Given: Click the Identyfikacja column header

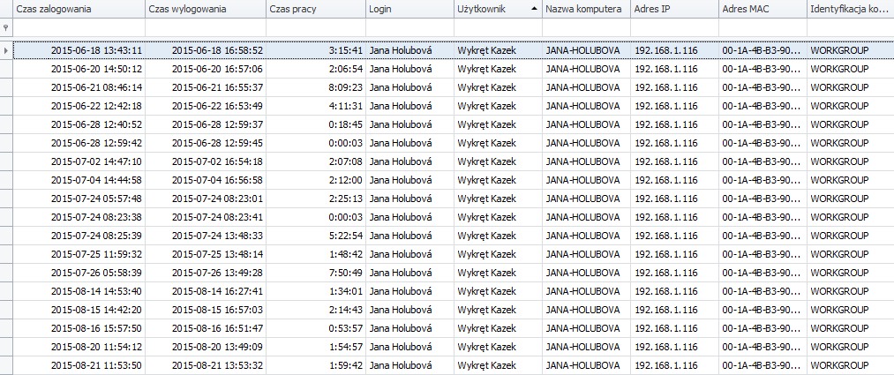Looking at the screenshot, I should pos(851,9).
